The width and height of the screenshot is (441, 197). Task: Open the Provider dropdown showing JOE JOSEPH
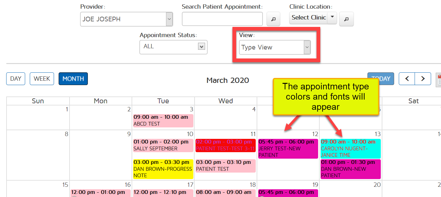(x=169, y=19)
